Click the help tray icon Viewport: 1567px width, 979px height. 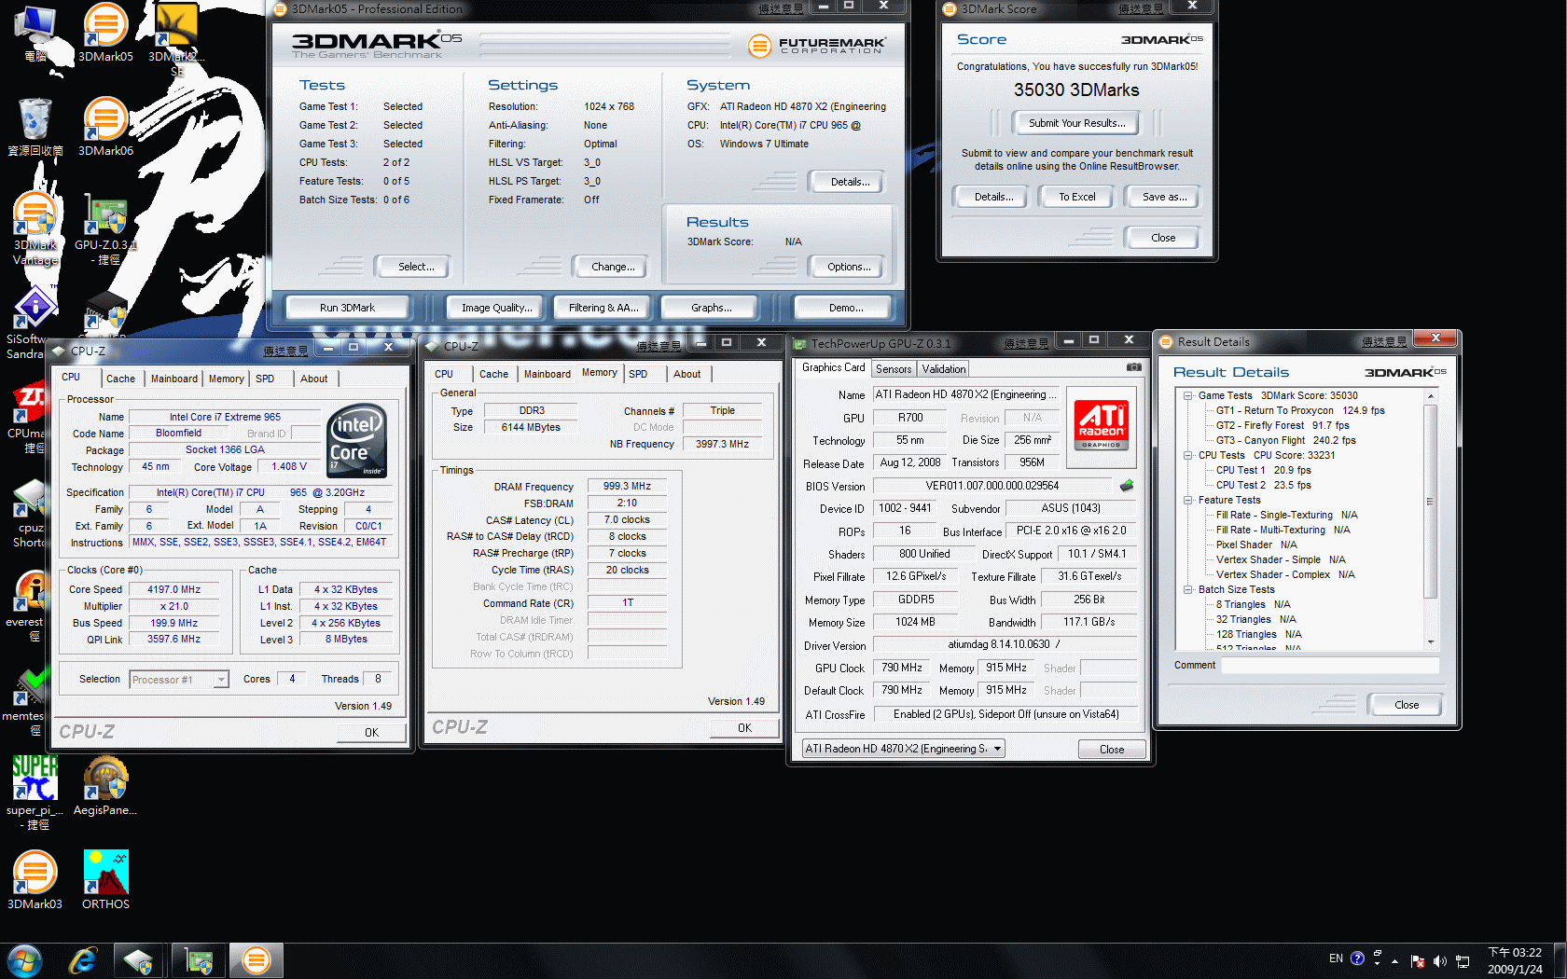point(1357,958)
